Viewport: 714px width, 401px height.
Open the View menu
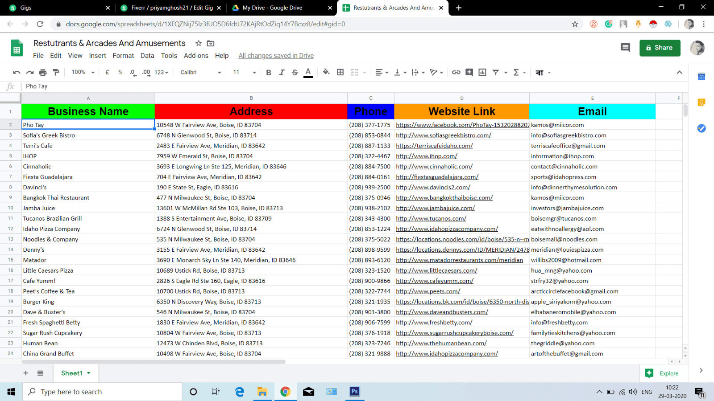pyautogui.click(x=75, y=56)
